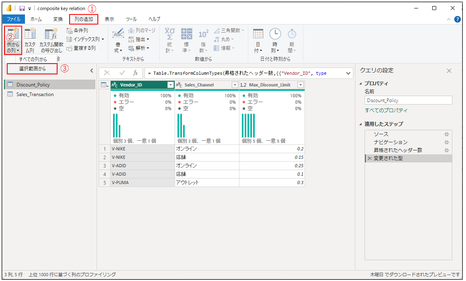Viewport: 466px width, 281px height.
Task: Open the すべてのプロパティ link
Action: coord(386,110)
